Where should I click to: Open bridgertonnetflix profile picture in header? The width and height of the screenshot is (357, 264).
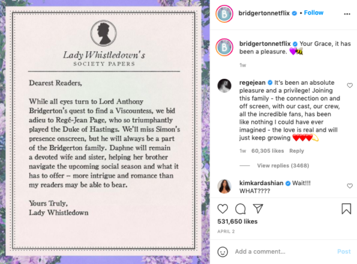point(224,14)
